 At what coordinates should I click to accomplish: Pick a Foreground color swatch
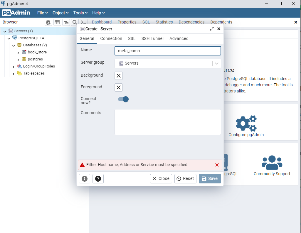pyautogui.click(x=119, y=87)
